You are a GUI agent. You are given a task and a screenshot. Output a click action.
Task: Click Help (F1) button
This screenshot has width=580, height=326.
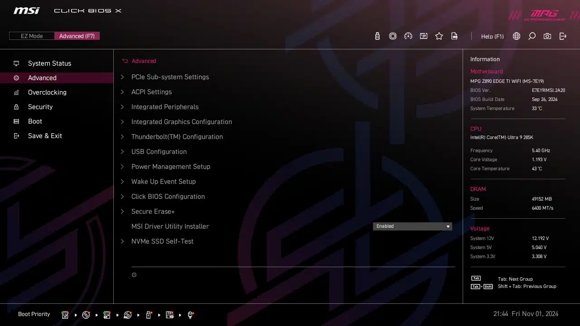[x=492, y=36]
